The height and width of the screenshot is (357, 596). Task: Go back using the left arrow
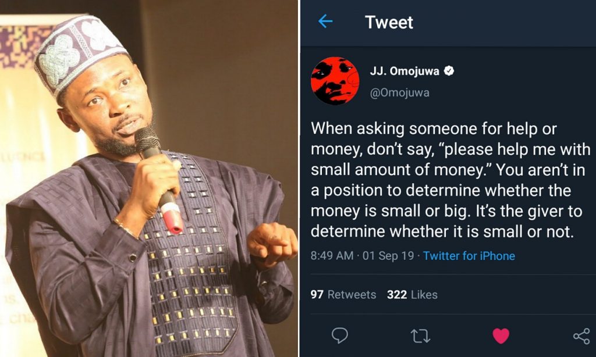click(x=325, y=22)
